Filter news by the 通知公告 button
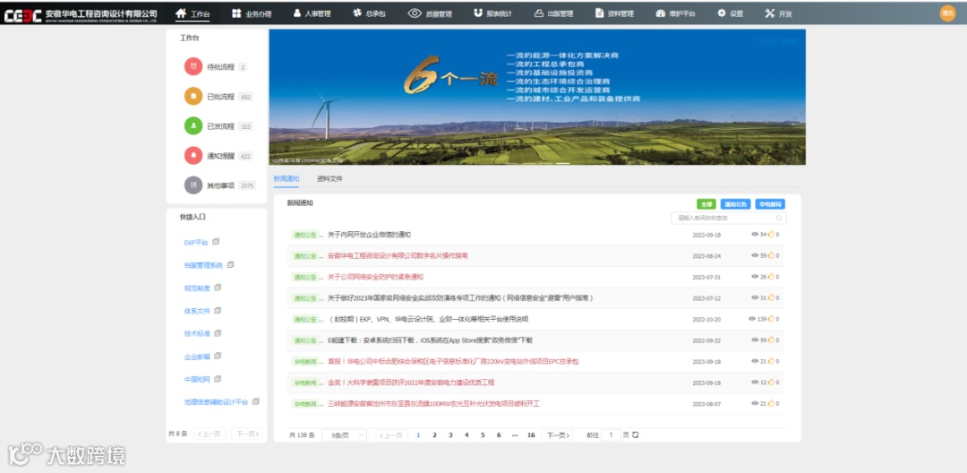Image resolution: width=967 pixels, height=473 pixels. pos(736,204)
